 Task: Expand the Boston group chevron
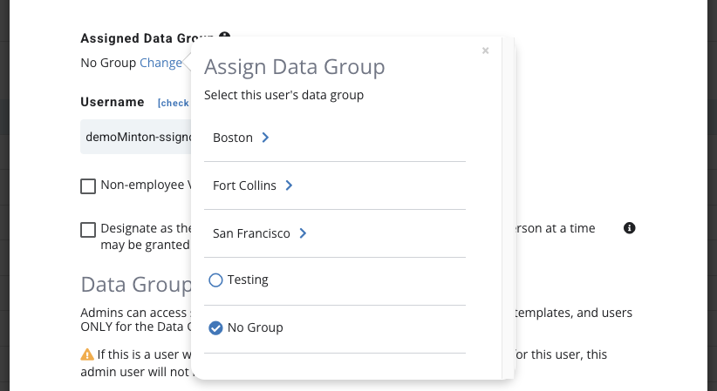[x=265, y=138]
